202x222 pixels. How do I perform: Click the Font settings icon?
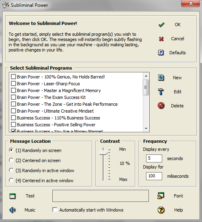point(161,196)
